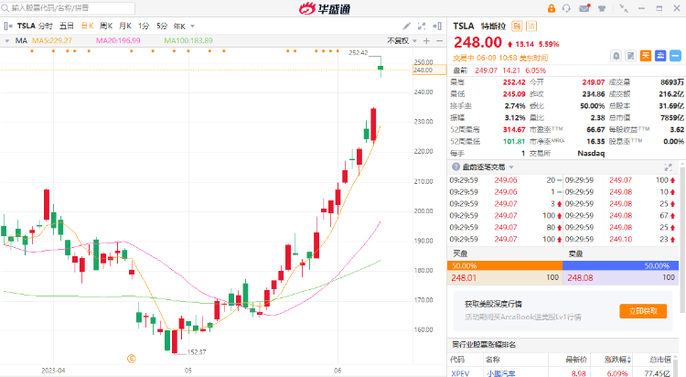The height and width of the screenshot is (377, 686).
Task: Click the stock search input field
Action: click(68, 8)
